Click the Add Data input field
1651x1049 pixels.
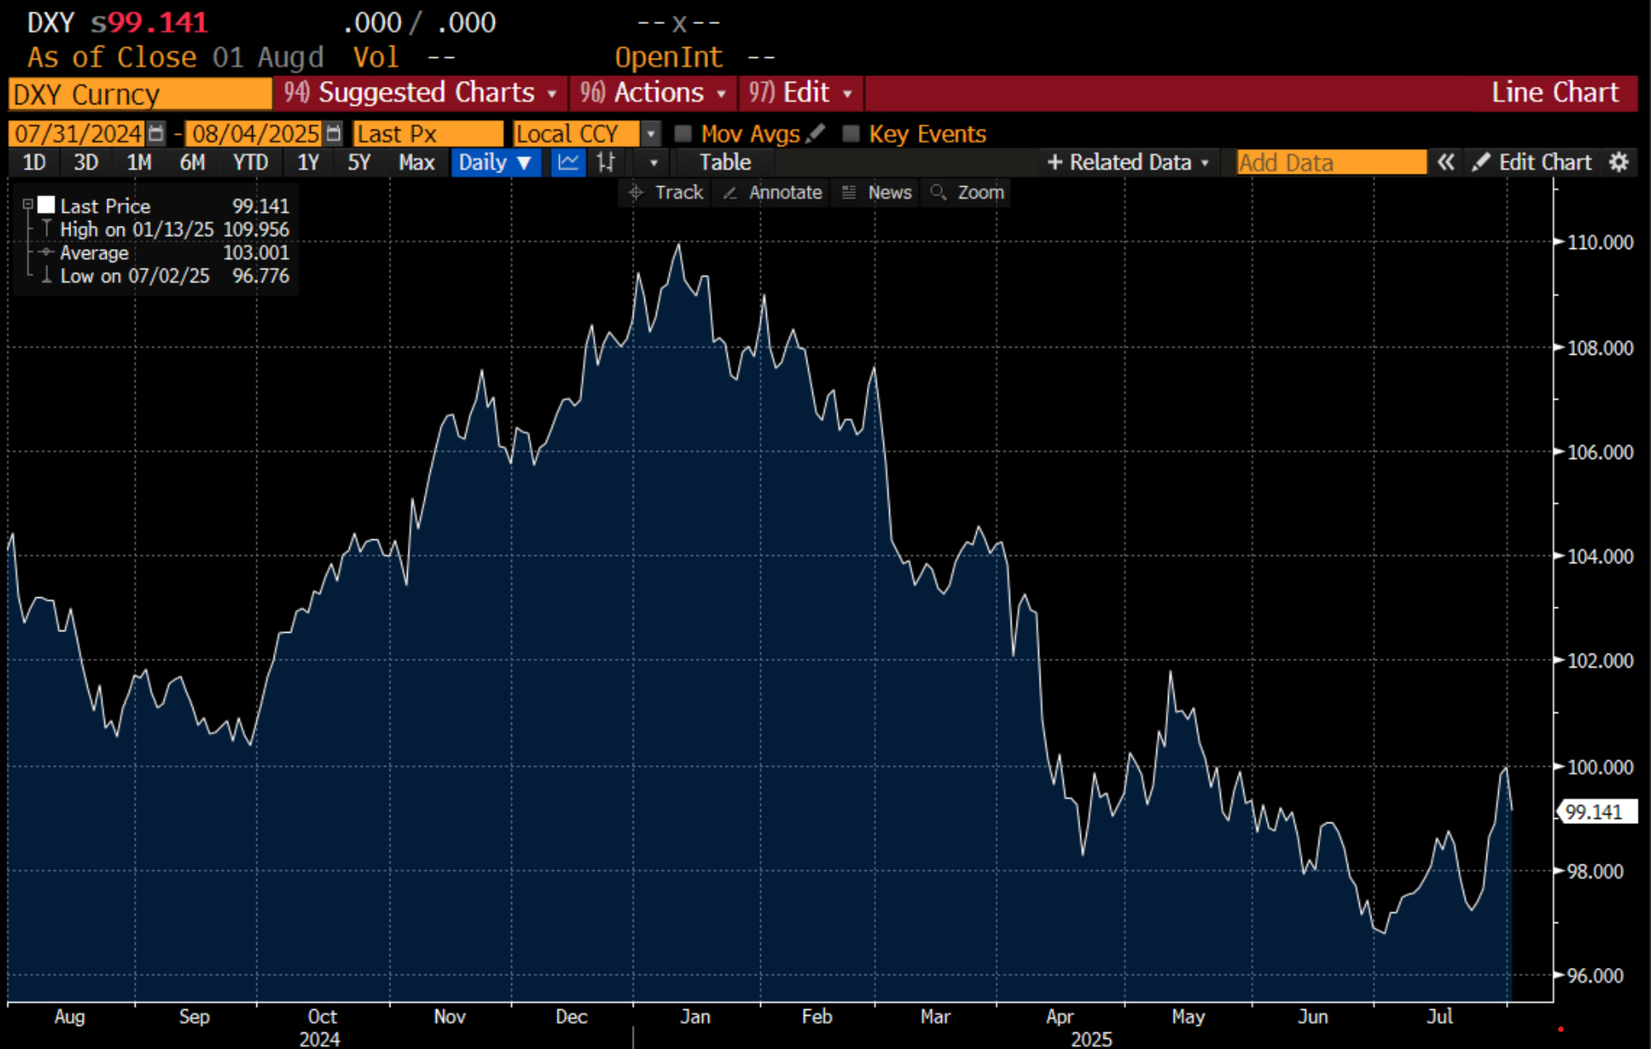(x=1330, y=162)
